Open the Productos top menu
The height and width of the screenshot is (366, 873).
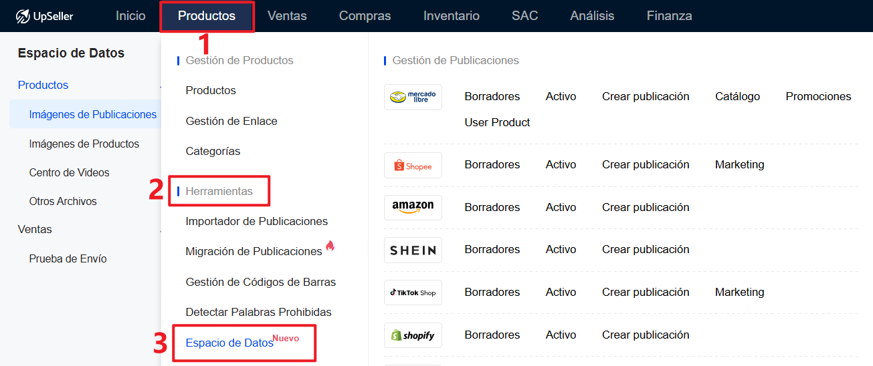coord(207,16)
